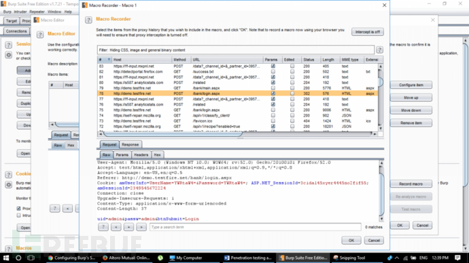Click the filter help question-mark icon
469x263 pixels.
tap(379, 49)
